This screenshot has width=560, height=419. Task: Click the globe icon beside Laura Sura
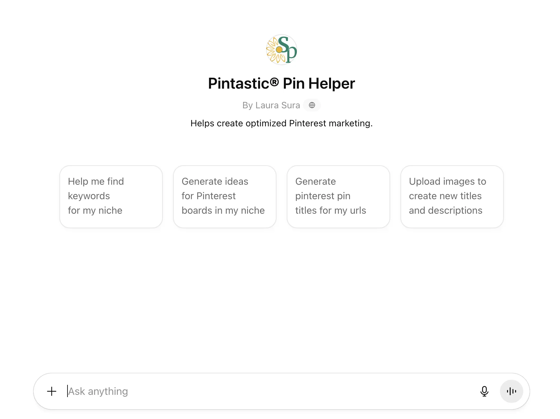(x=312, y=105)
